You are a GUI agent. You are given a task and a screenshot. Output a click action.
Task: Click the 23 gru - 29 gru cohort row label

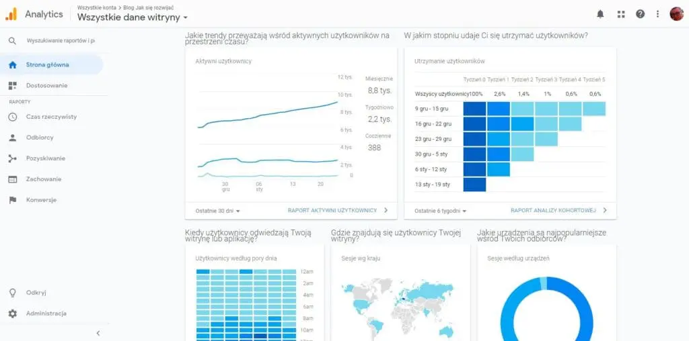coord(433,139)
